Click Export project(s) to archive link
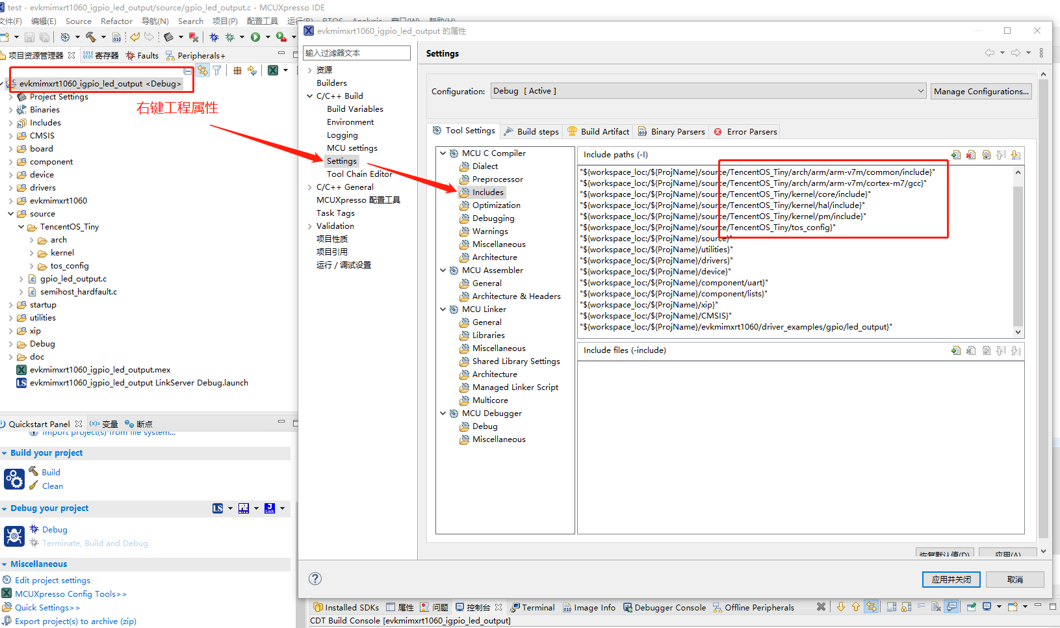Image resolution: width=1060 pixels, height=628 pixels. 75,621
